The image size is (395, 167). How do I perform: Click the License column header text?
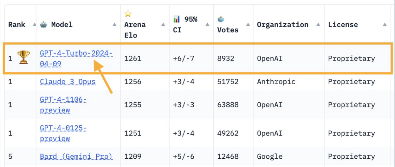[x=343, y=25]
